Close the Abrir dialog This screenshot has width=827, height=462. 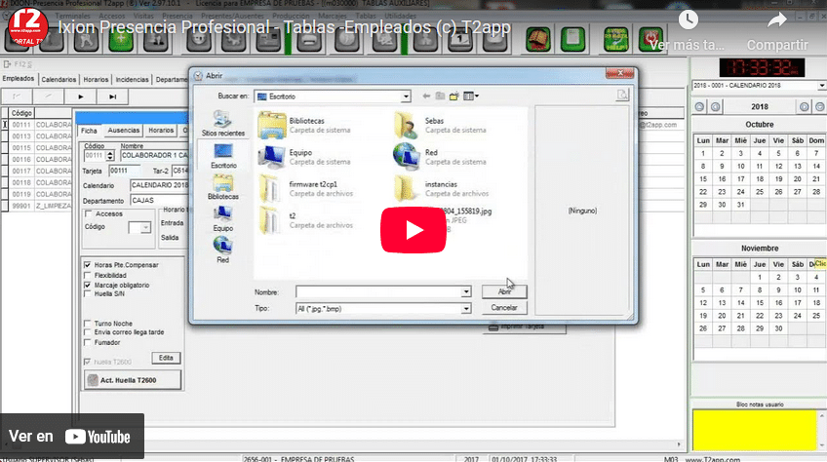(x=619, y=73)
